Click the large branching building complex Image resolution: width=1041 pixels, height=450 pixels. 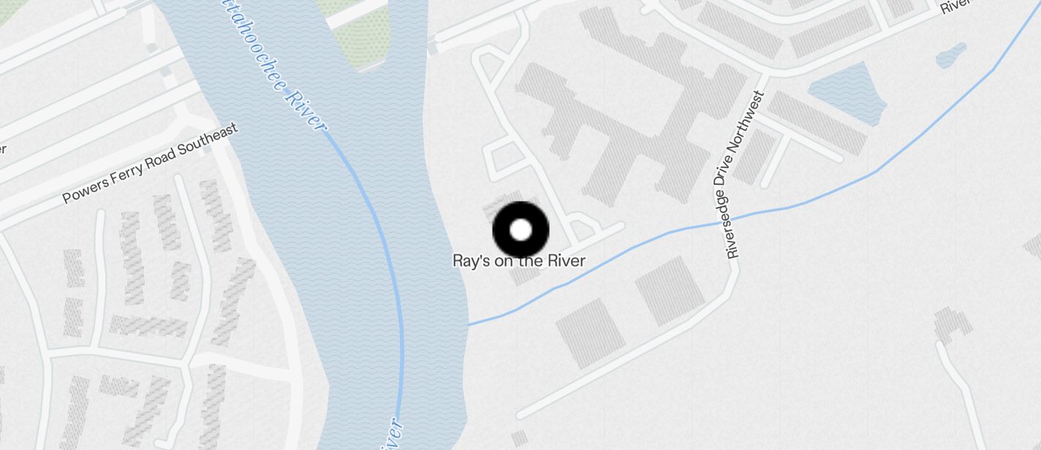tap(621, 110)
